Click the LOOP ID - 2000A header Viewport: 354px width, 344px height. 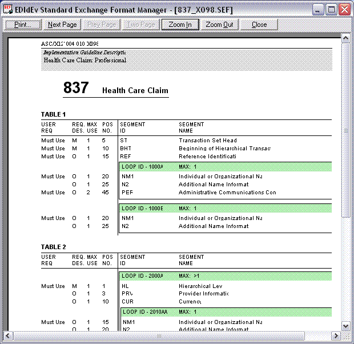pyautogui.click(x=226, y=276)
